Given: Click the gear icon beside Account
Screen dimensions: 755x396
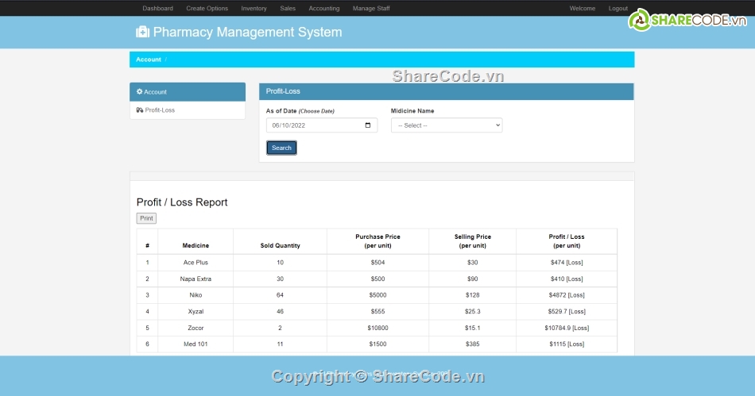Looking at the screenshot, I should point(140,92).
